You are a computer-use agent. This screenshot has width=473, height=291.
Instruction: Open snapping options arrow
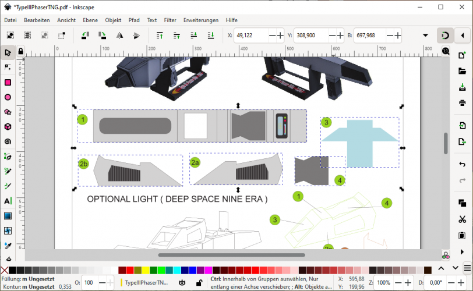(x=463, y=36)
